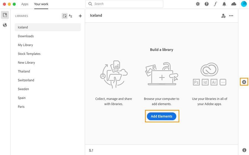Show notifications via the bell icon
The image size is (249, 155).
[x=224, y=4]
